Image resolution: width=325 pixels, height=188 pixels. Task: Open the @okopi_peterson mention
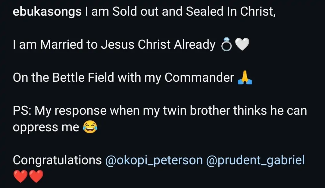click(x=154, y=160)
